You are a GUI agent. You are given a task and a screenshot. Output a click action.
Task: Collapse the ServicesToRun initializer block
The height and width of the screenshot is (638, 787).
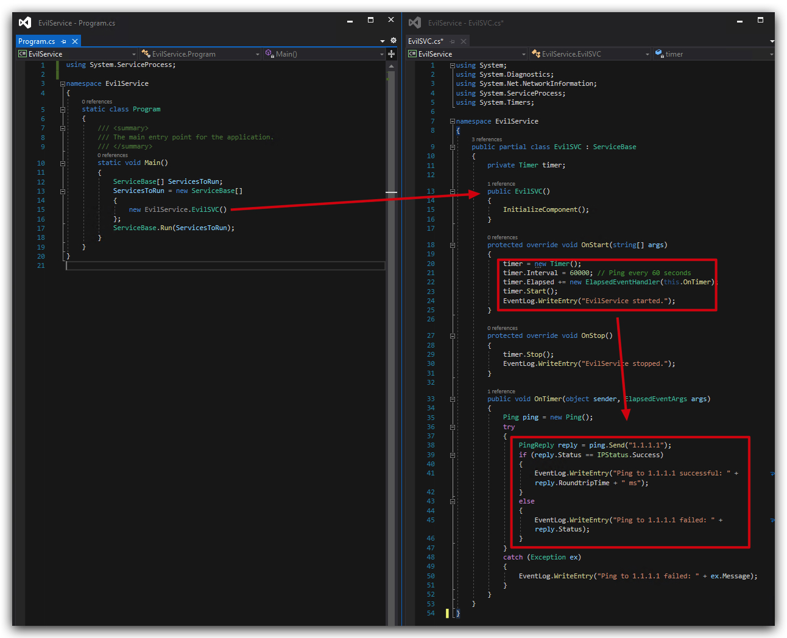pyautogui.click(x=63, y=191)
